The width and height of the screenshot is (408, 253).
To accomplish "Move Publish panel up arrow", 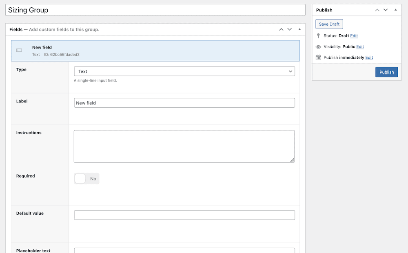I will pos(377,10).
